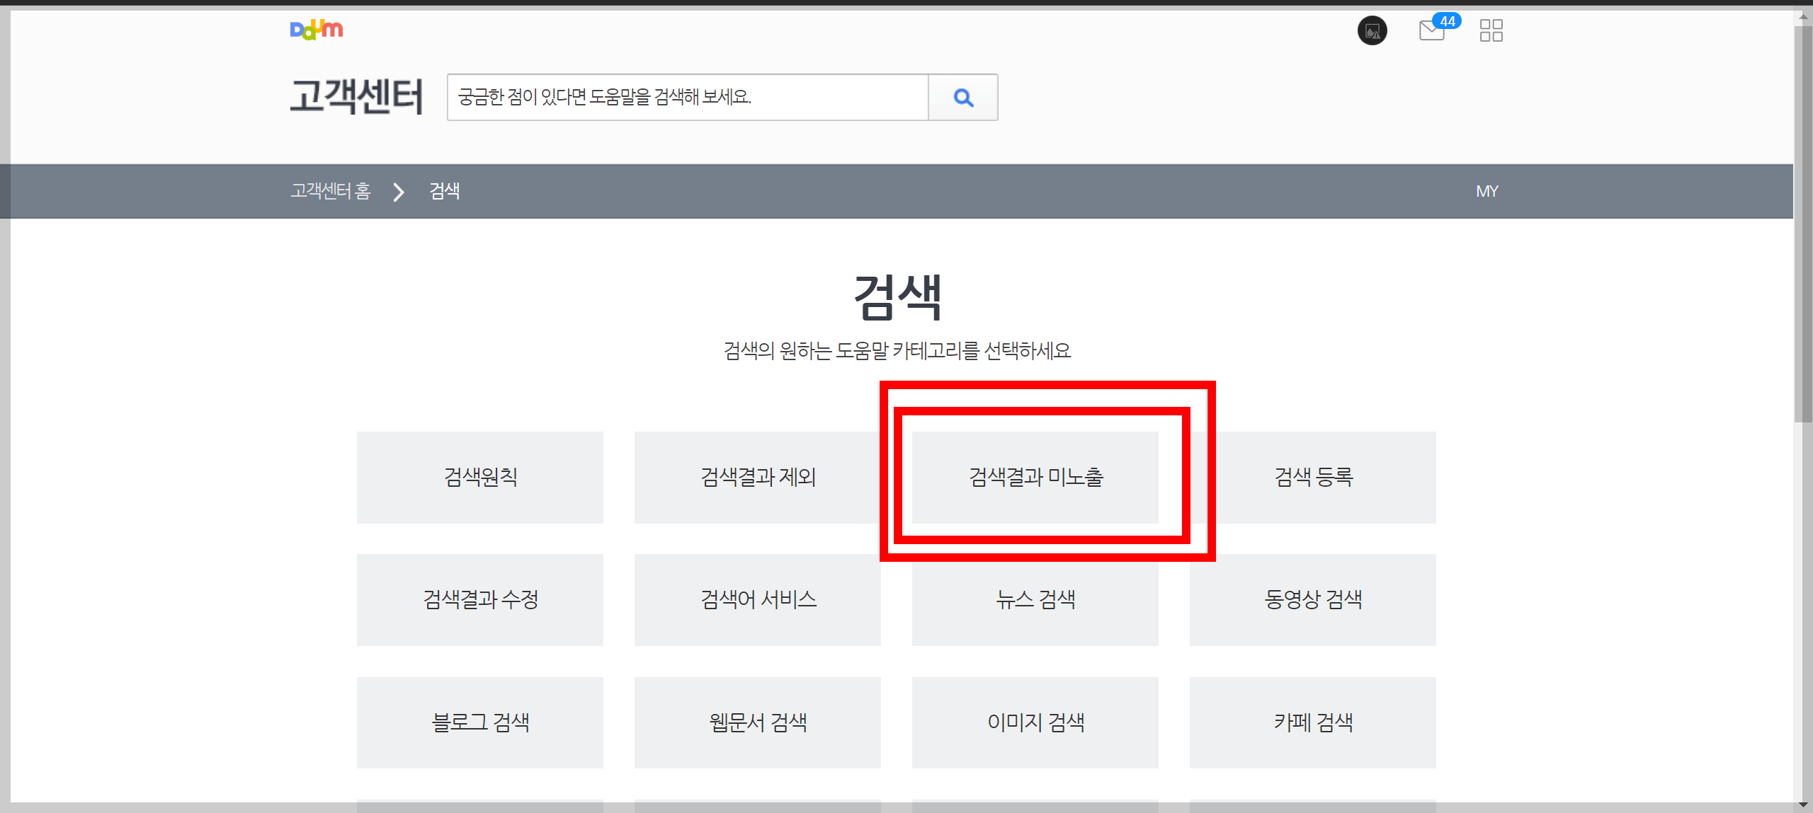Open the profile avatar icon
Viewport: 1813px width, 813px height.
coord(1372,31)
